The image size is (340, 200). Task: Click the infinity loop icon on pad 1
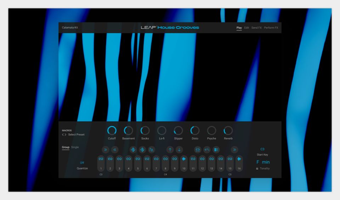(x=101, y=159)
